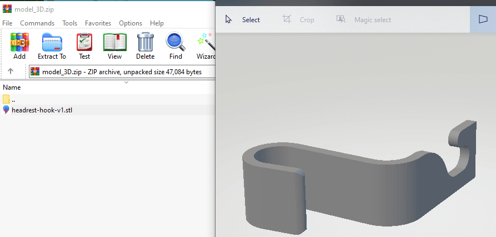The width and height of the screenshot is (496, 237).
Task: Pick the Magic select tool
Action: tap(364, 20)
